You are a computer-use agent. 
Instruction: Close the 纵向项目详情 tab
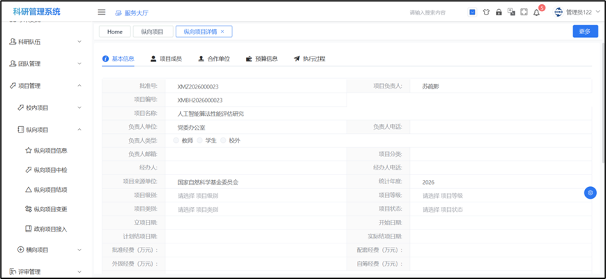point(222,31)
